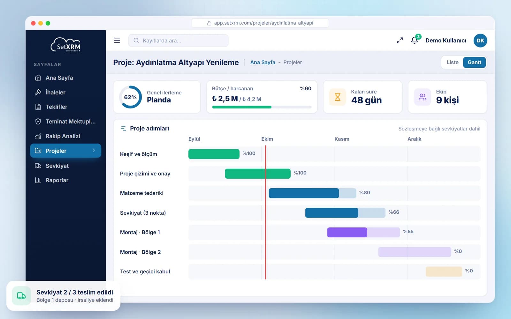Click the Raporlar bar chart icon
Viewport: 511px width, 319px height.
tap(38, 180)
